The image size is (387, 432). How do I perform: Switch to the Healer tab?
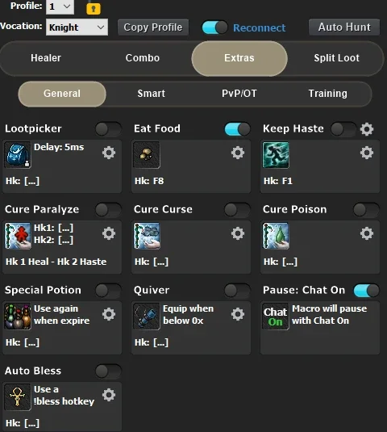click(46, 58)
